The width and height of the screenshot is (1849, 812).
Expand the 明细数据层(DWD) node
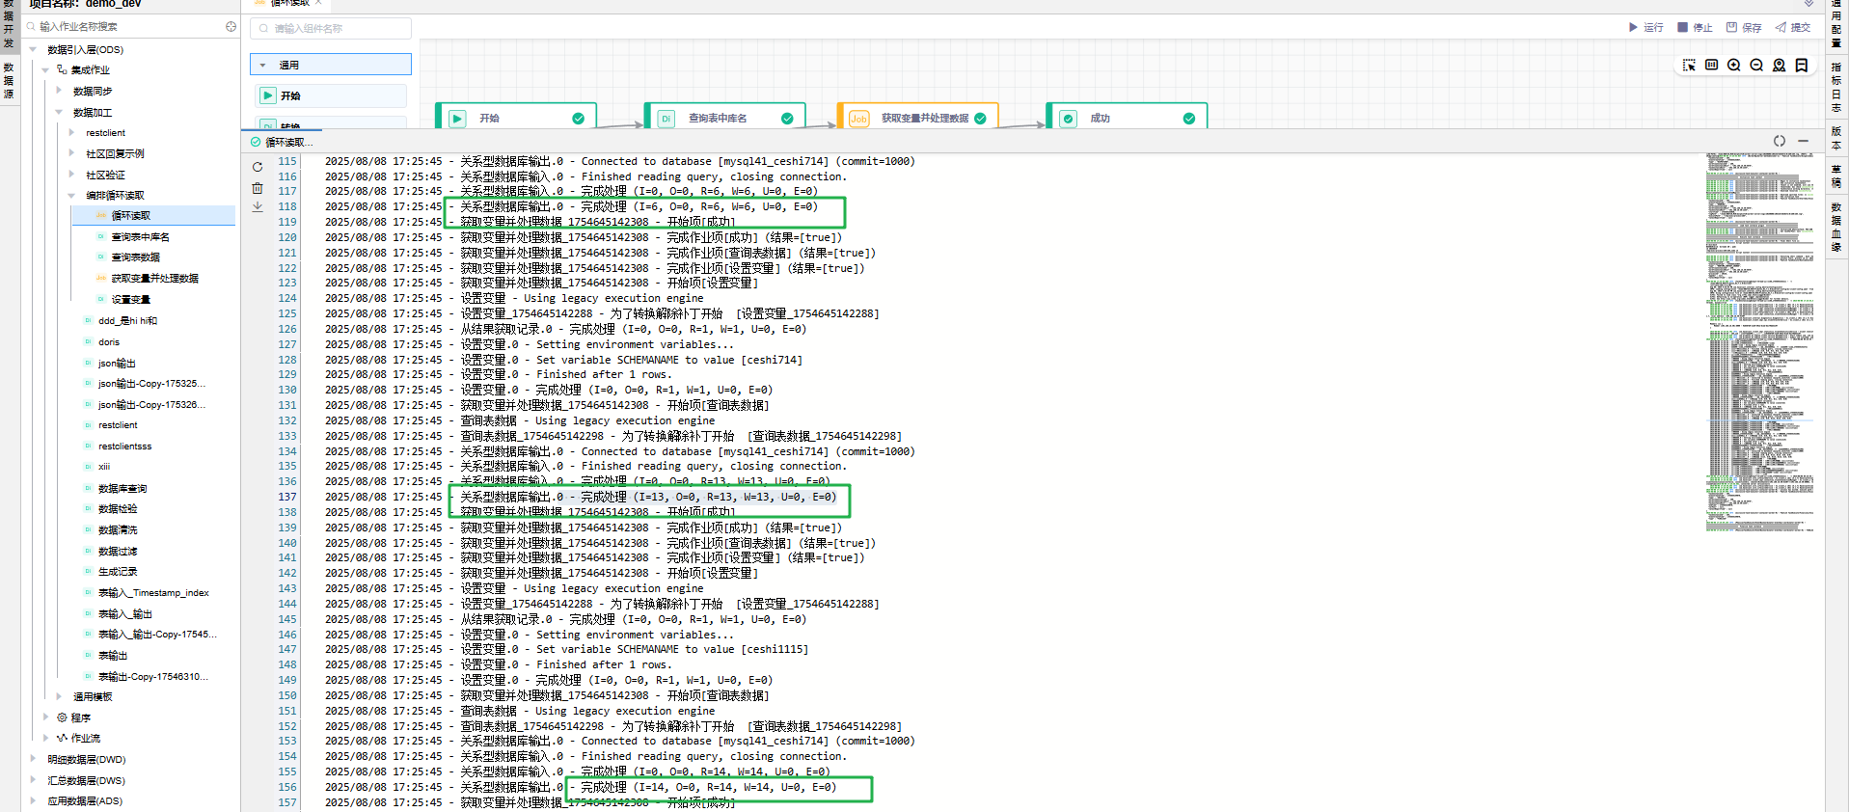33,759
